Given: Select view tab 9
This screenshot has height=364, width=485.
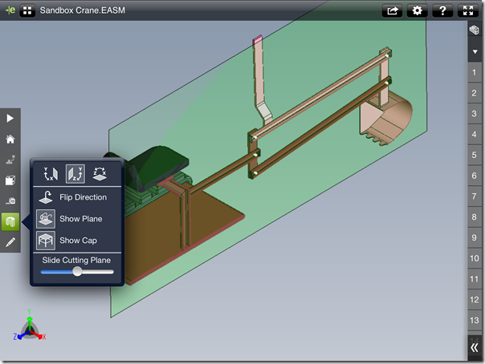Looking at the screenshot, I should point(475,238).
